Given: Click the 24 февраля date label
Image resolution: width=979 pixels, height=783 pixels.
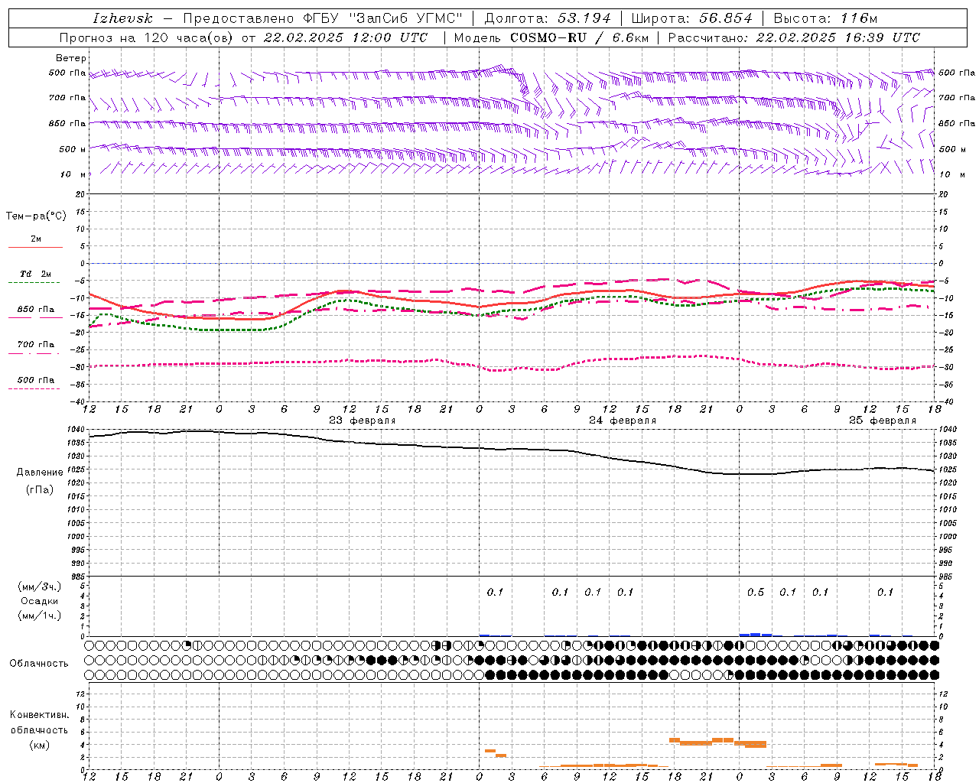Looking at the screenshot, I should pos(623,421).
